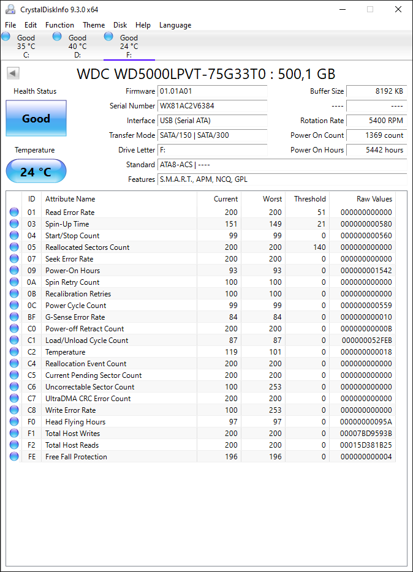Open the Disk menu
Image resolution: width=413 pixels, height=572 pixels.
[120, 25]
